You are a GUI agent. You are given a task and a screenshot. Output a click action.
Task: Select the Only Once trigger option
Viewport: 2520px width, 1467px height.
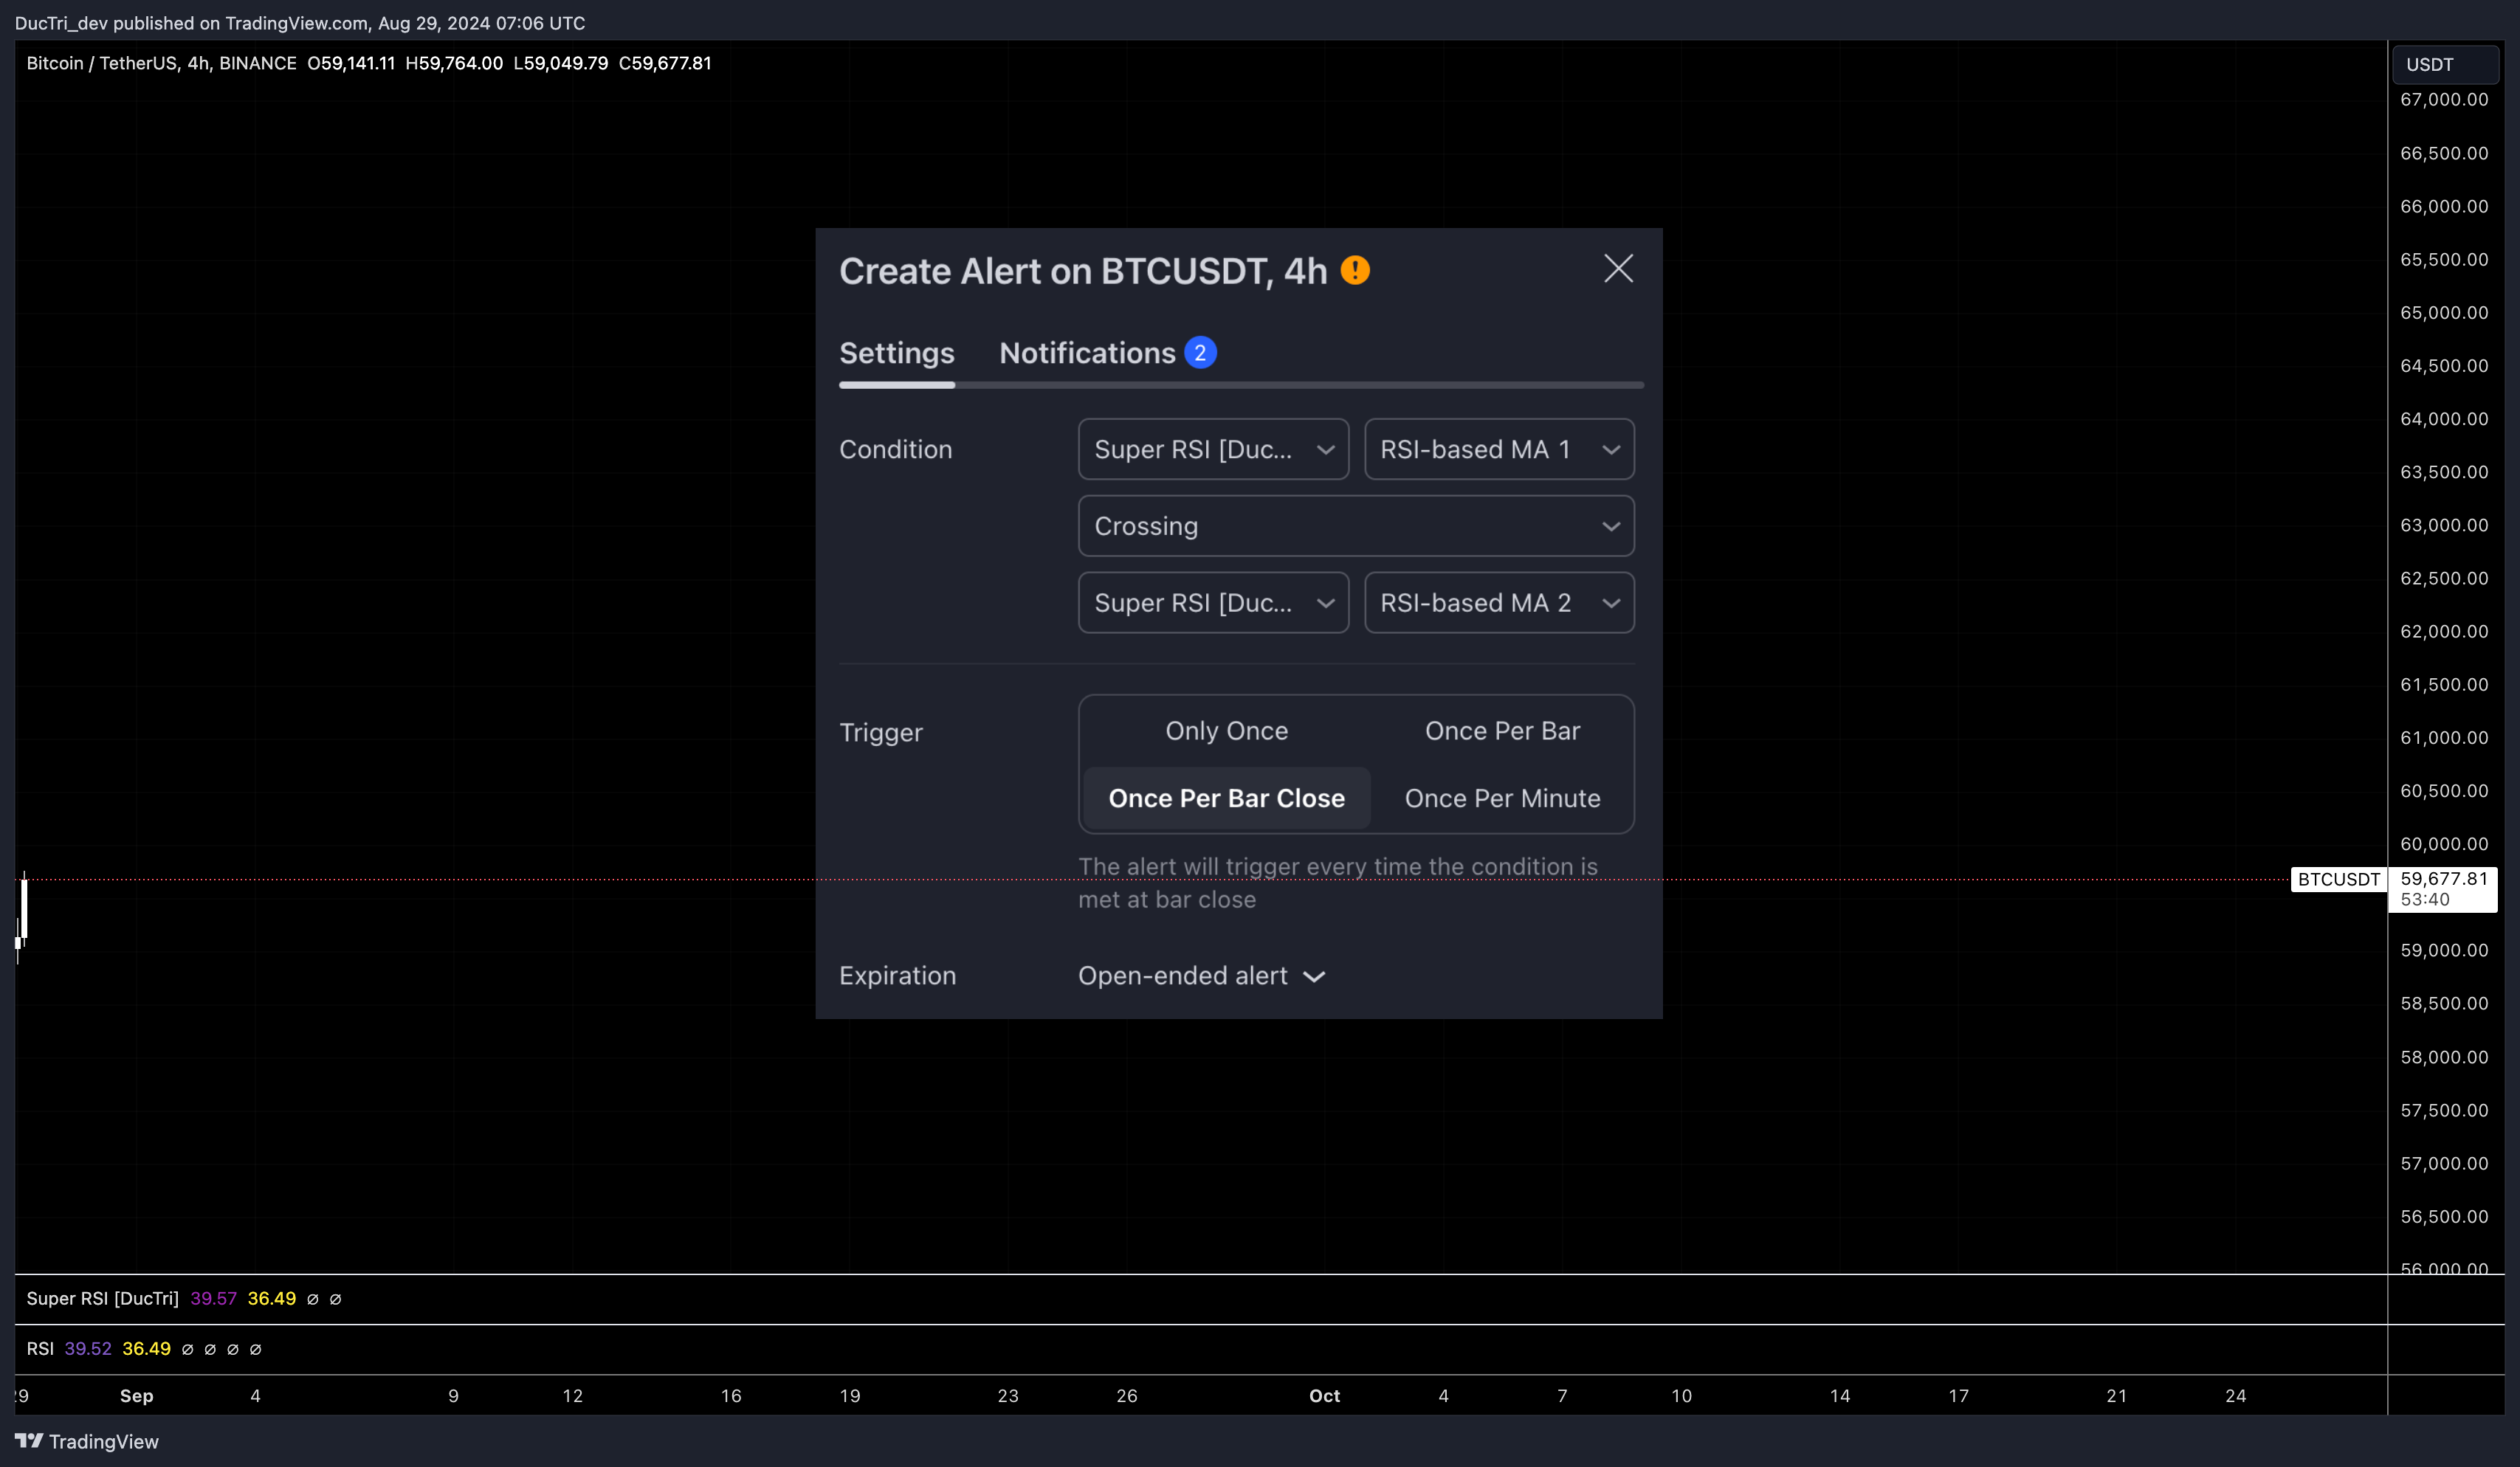(1226, 731)
